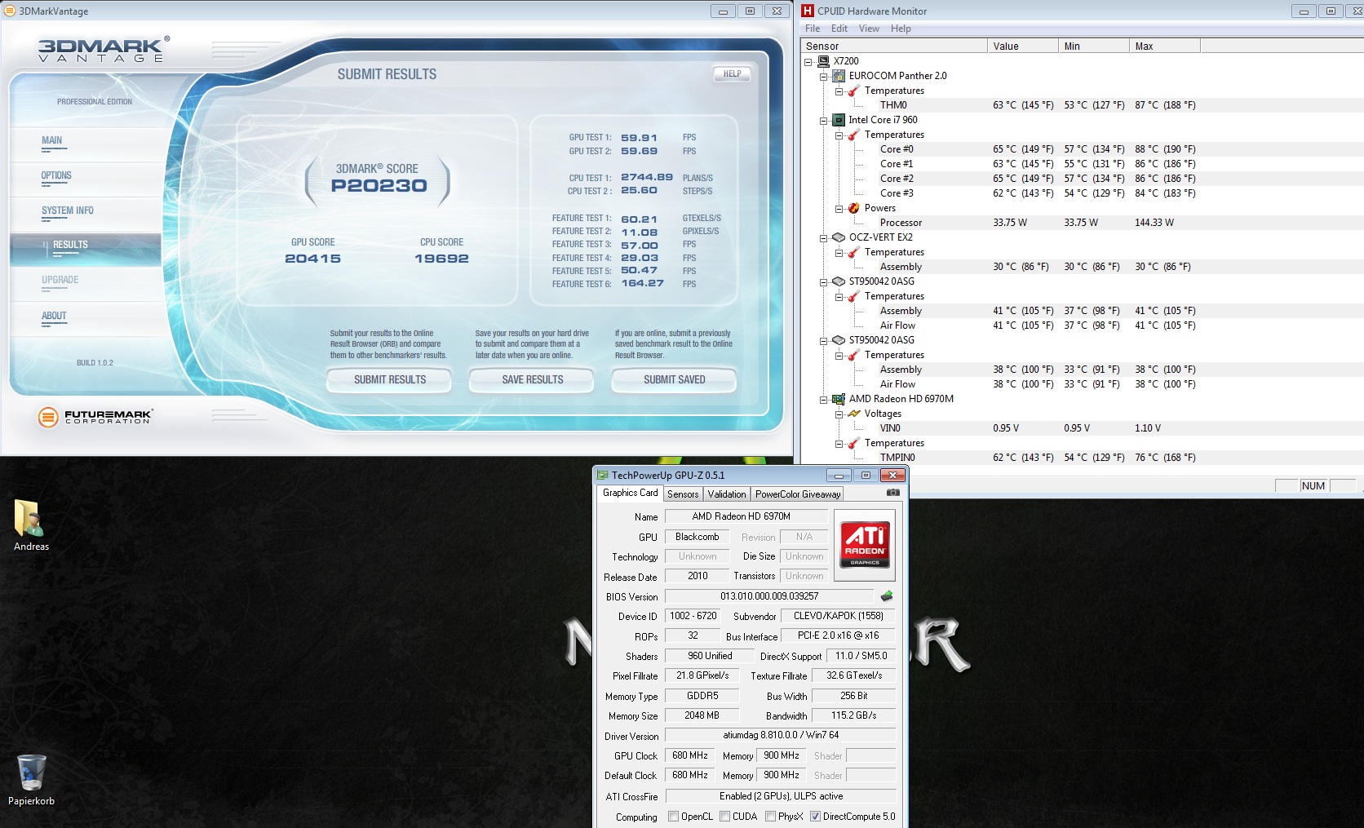1364x828 pixels.
Task: Uncheck the DirectCompute 5.0 checkbox
Action: pos(815,817)
